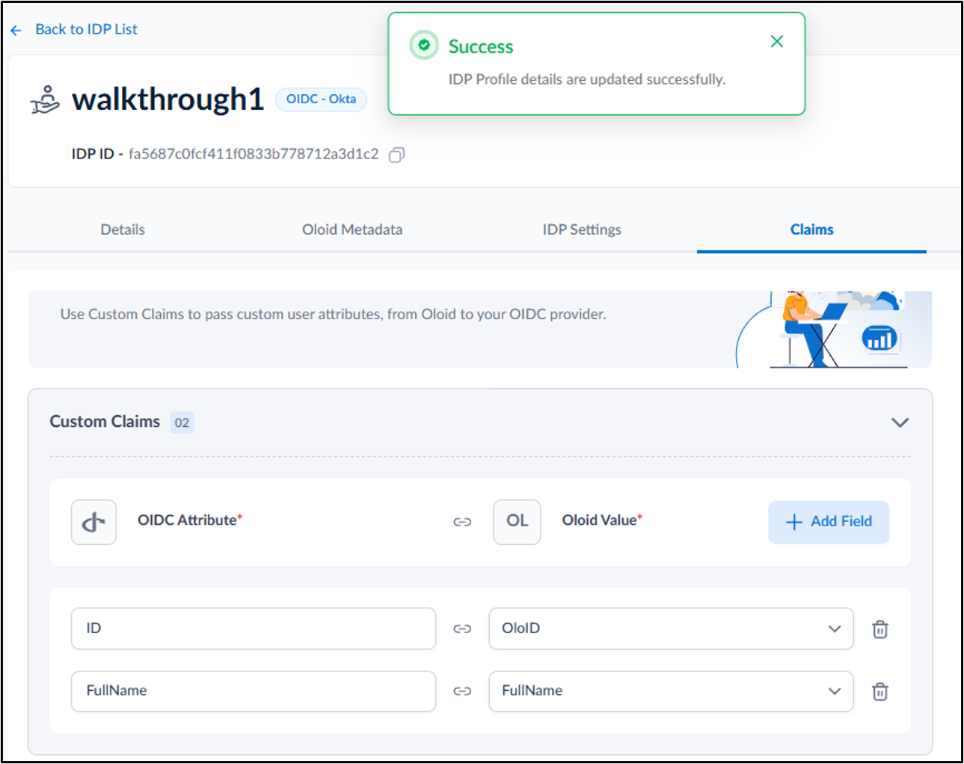Screen dimensions: 964x764
Task: Click the Custom Claims count badge 02
Action: pyautogui.click(x=182, y=422)
